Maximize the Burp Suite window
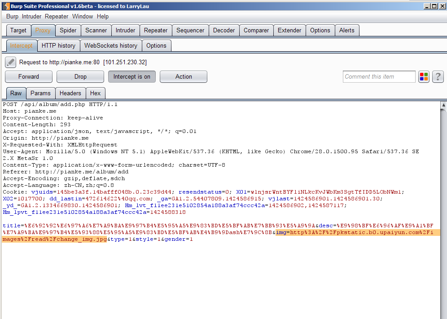This screenshot has height=319, width=447. [x=434, y=6]
